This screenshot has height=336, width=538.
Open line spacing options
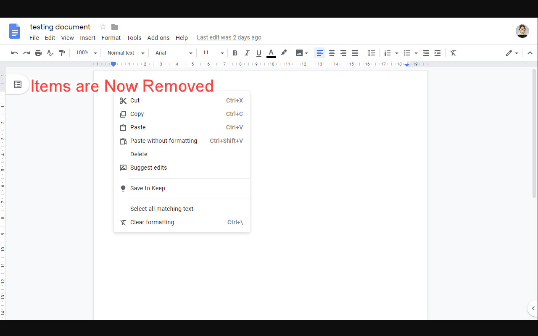371,53
